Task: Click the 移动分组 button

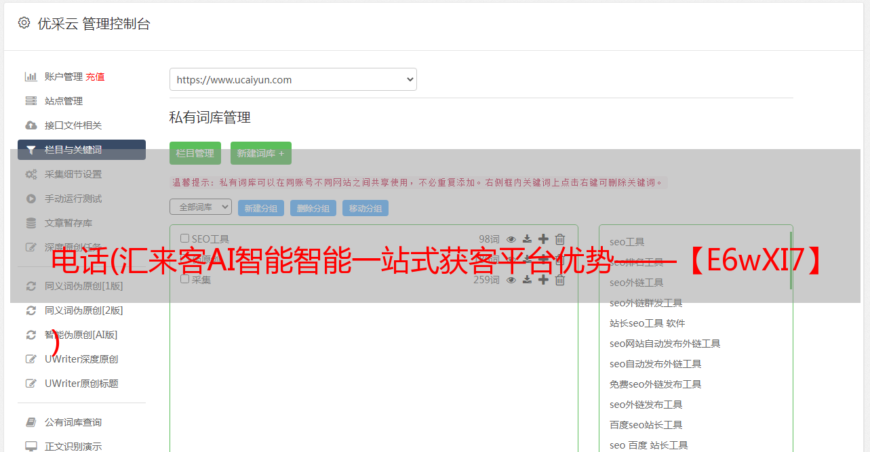Action: point(365,208)
